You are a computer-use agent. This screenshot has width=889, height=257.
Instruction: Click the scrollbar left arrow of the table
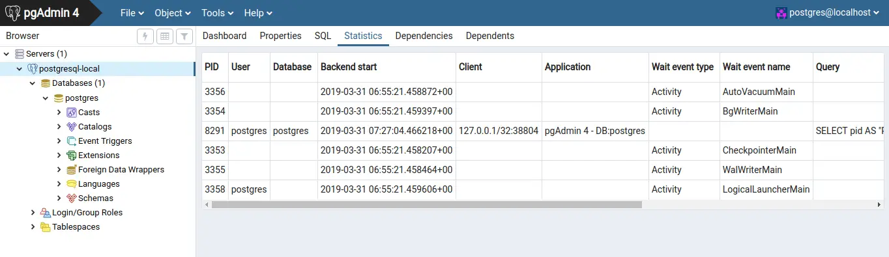pyautogui.click(x=207, y=204)
